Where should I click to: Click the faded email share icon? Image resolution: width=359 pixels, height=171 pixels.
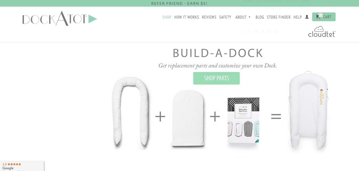276,31
